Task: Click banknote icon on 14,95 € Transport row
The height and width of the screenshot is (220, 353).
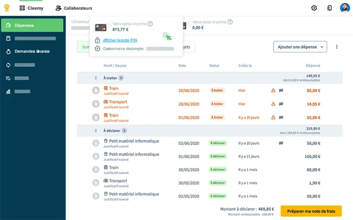Action: (281, 104)
